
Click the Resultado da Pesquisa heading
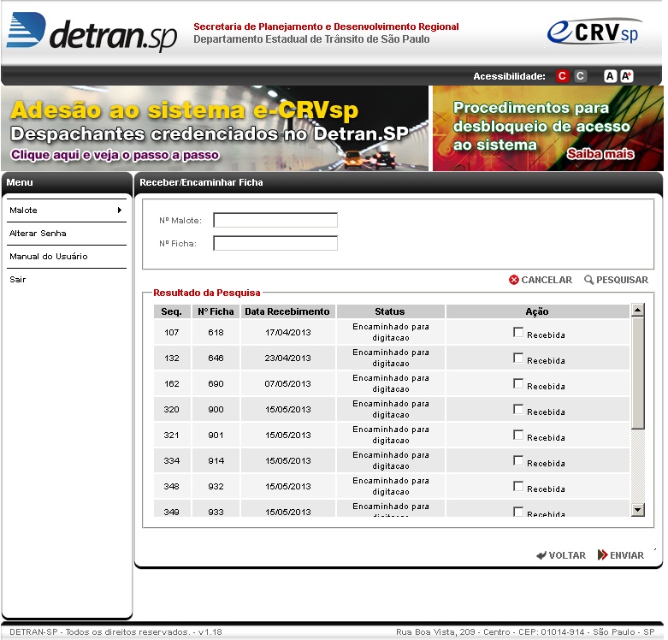(x=207, y=293)
